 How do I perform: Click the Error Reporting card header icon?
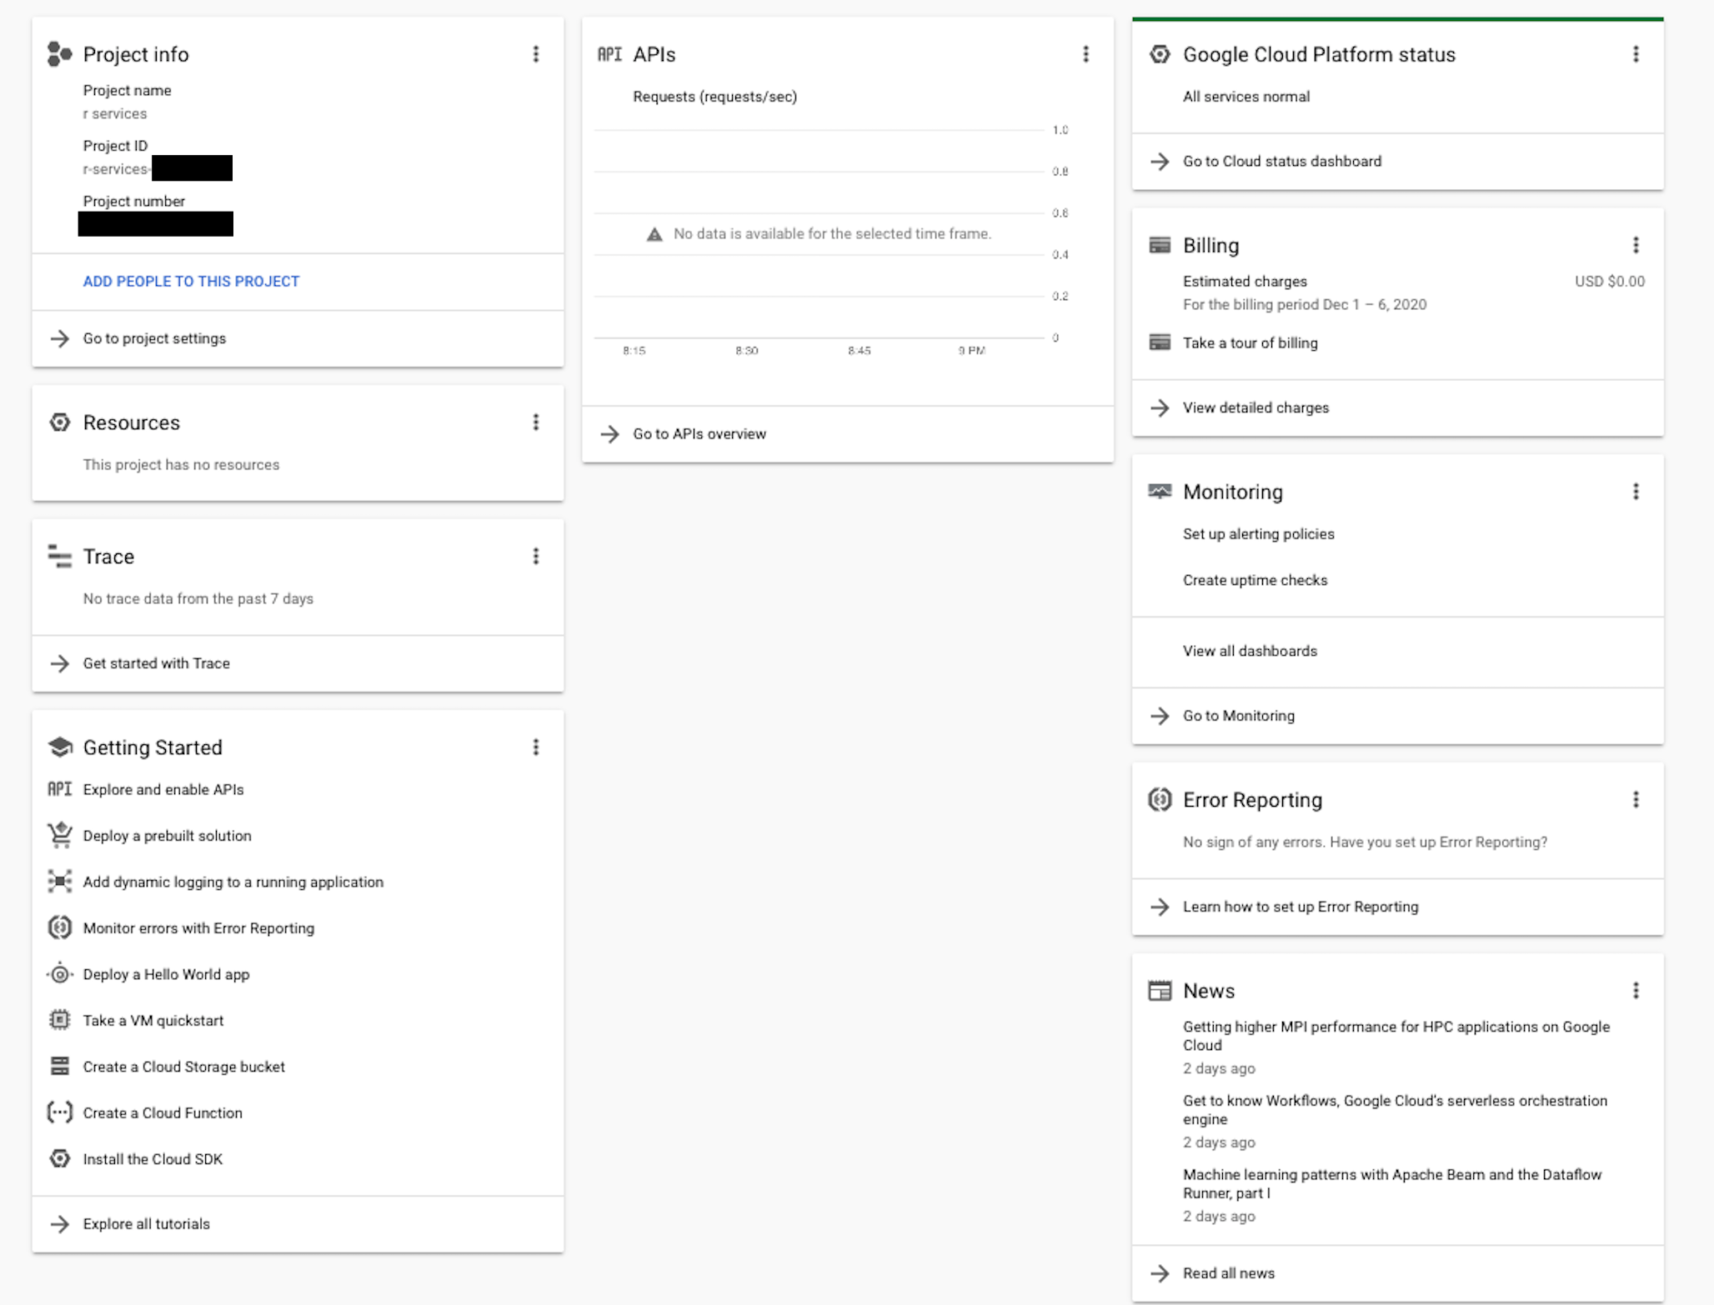click(1160, 800)
